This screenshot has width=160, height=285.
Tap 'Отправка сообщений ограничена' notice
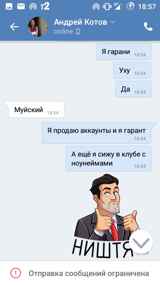pos(89,273)
